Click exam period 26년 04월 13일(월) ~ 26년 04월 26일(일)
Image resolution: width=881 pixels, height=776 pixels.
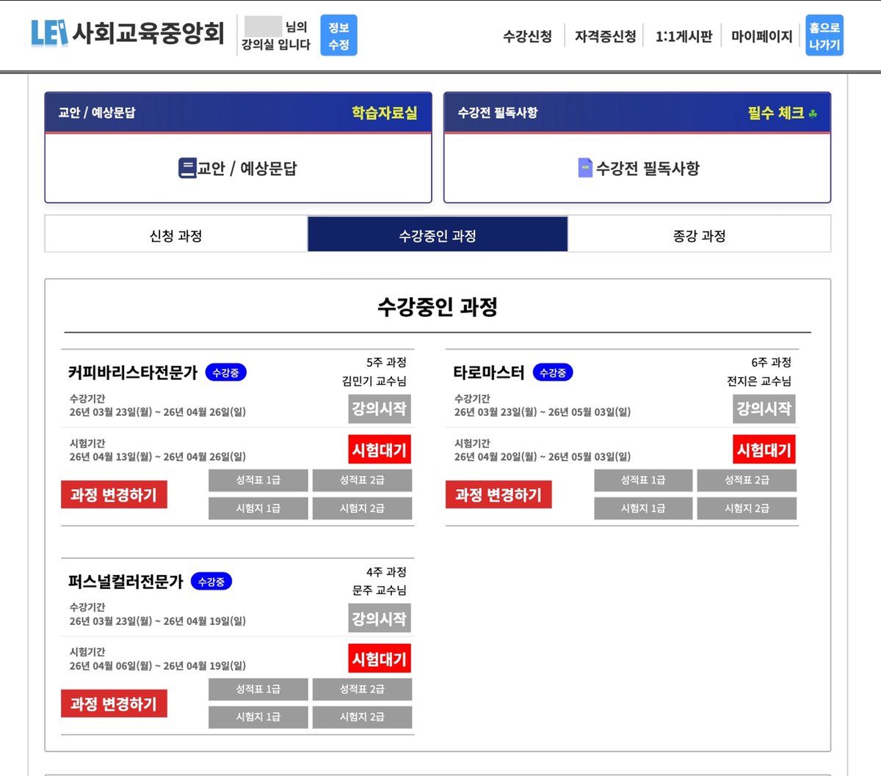158,457
